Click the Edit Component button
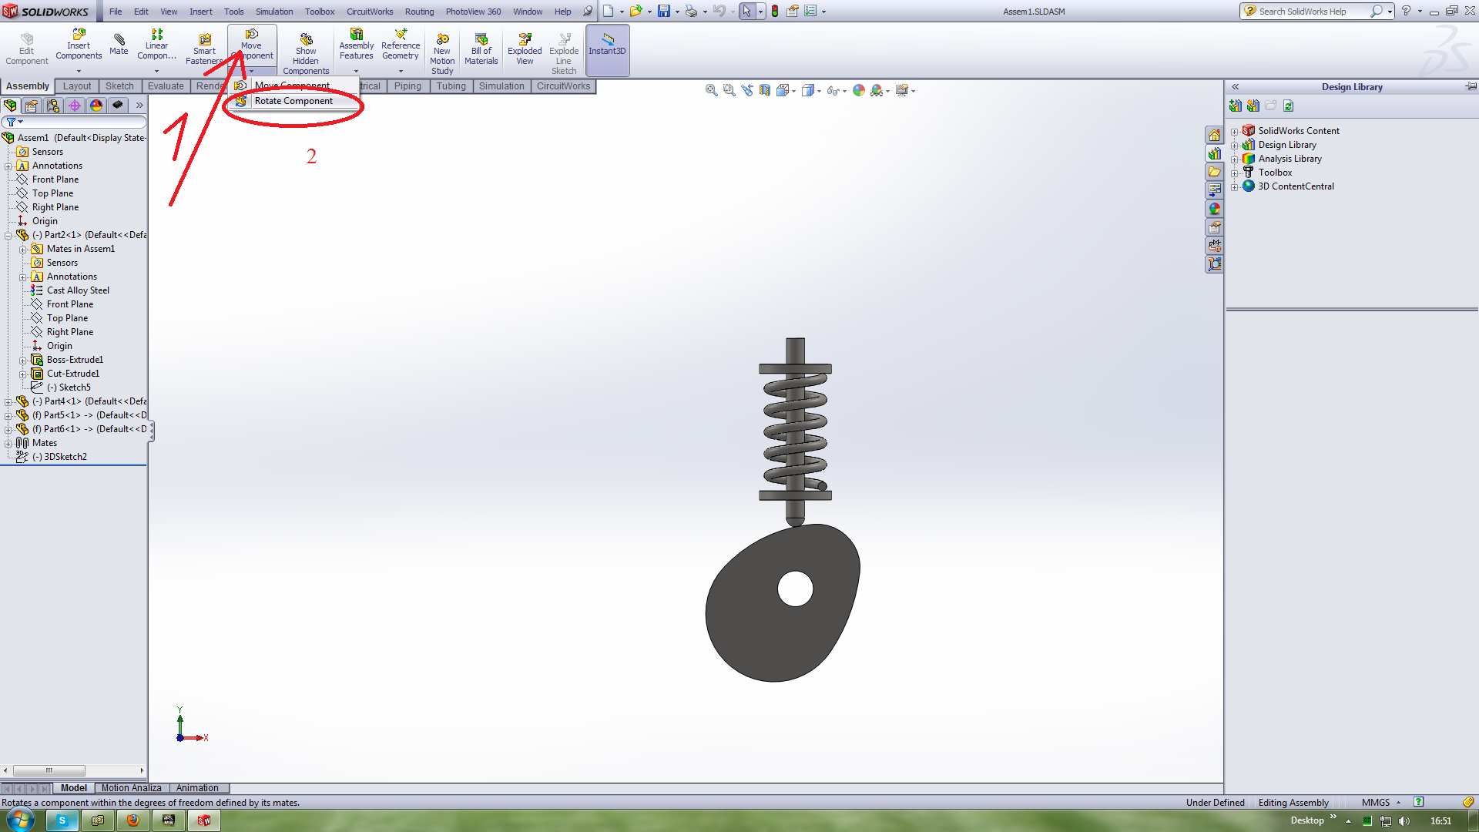 pyautogui.click(x=26, y=45)
